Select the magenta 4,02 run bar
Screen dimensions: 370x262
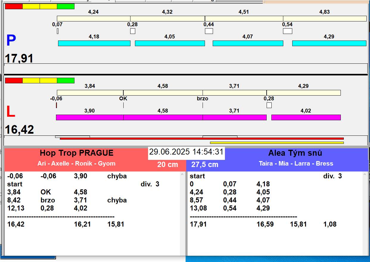click(306, 117)
